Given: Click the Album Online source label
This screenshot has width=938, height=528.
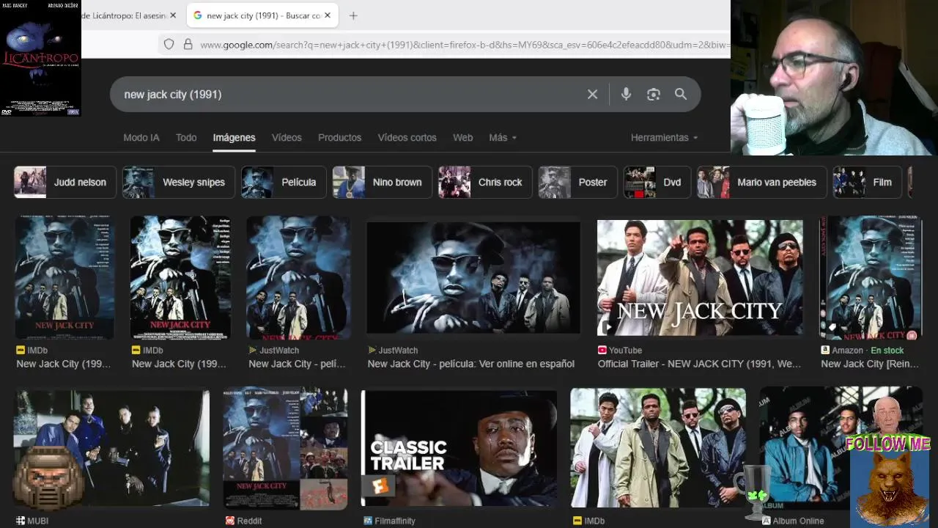Looking at the screenshot, I should click(793, 521).
